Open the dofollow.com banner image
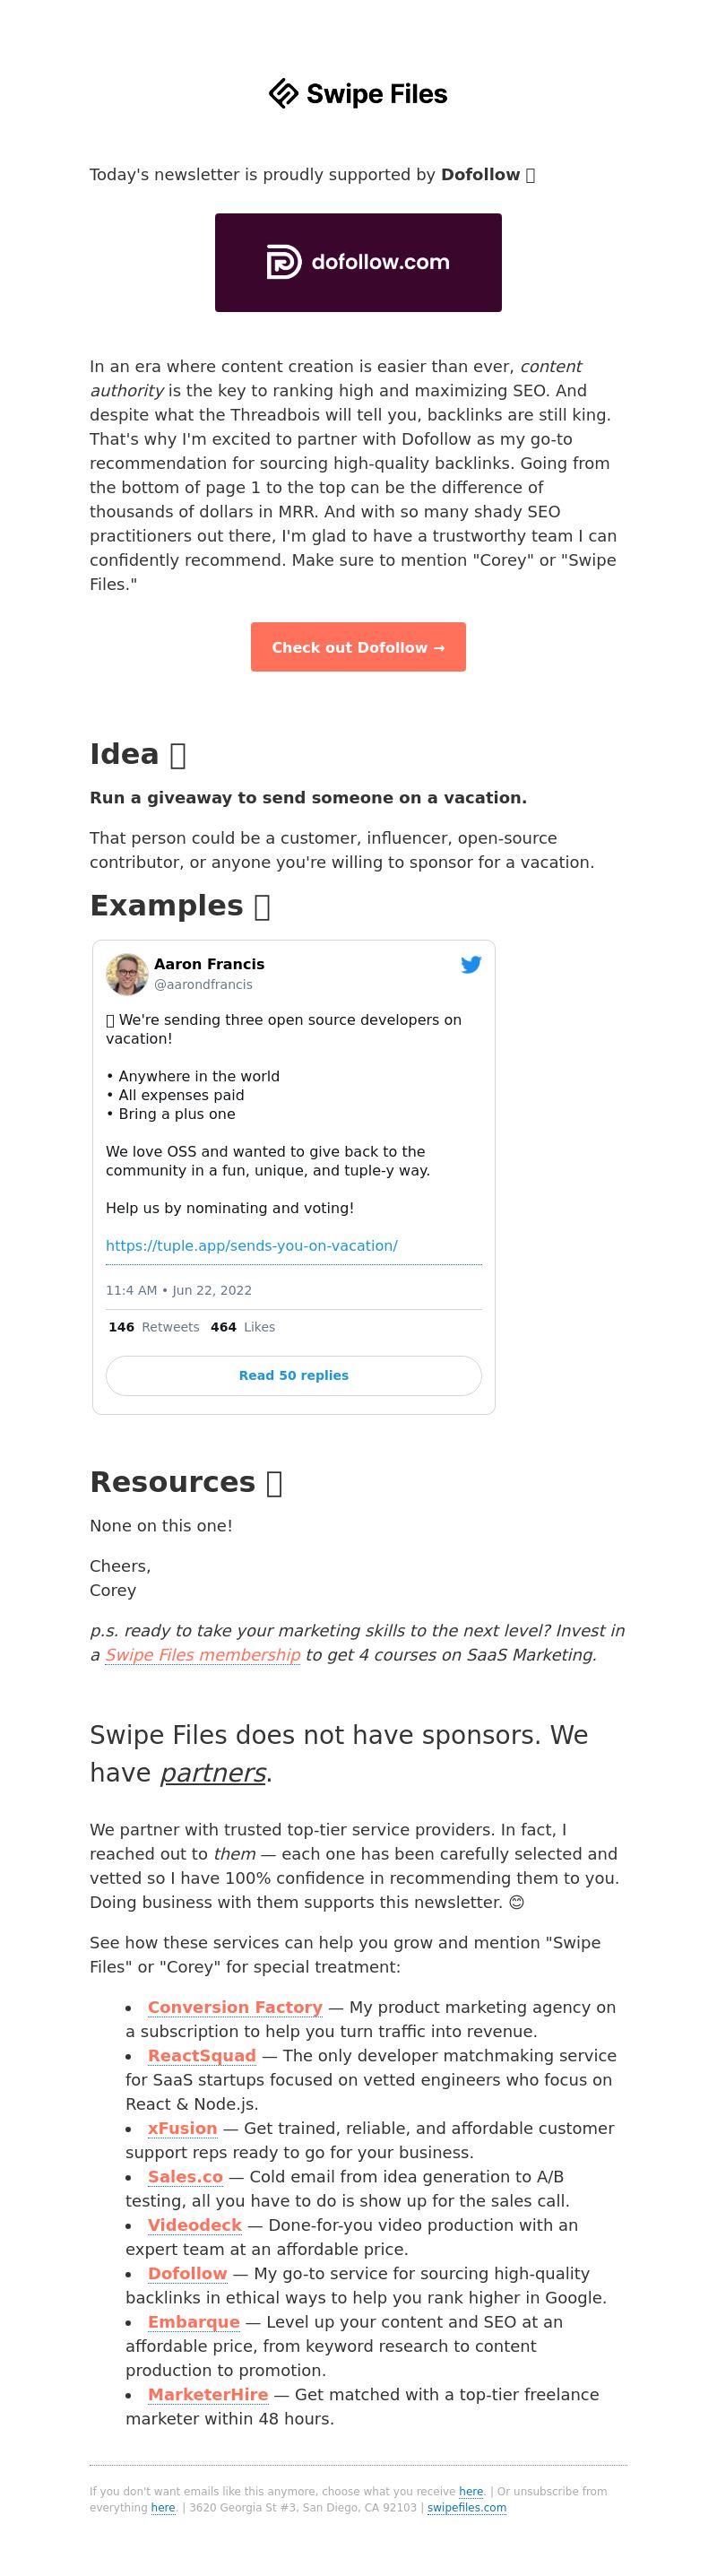Image resolution: width=717 pixels, height=2576 pixels. pos(358,262)
